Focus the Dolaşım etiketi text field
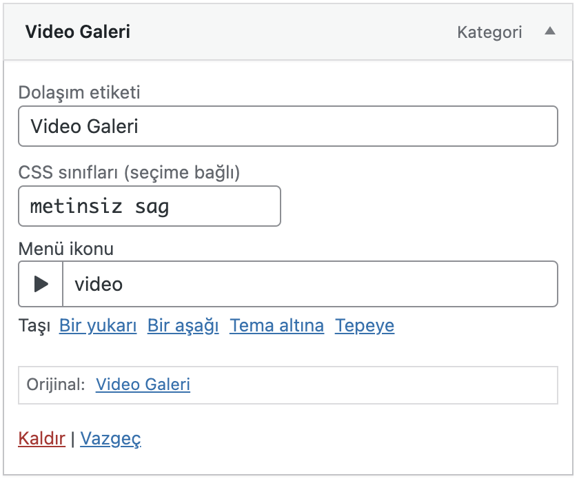The width and height of the screenshot is (579, 481). pos(288,126)
